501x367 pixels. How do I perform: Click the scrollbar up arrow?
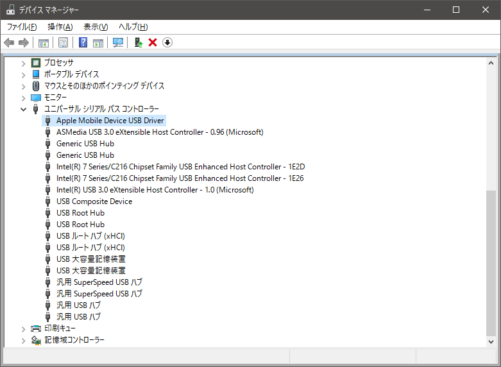click(x=491, y=63)
